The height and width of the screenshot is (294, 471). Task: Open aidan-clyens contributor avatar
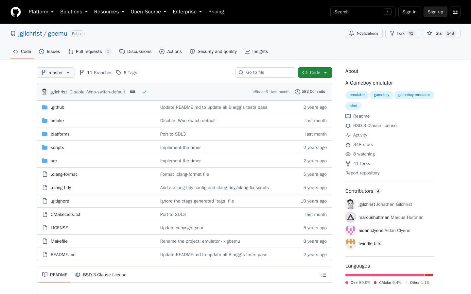pyautogui.click(x=351, y=230)
